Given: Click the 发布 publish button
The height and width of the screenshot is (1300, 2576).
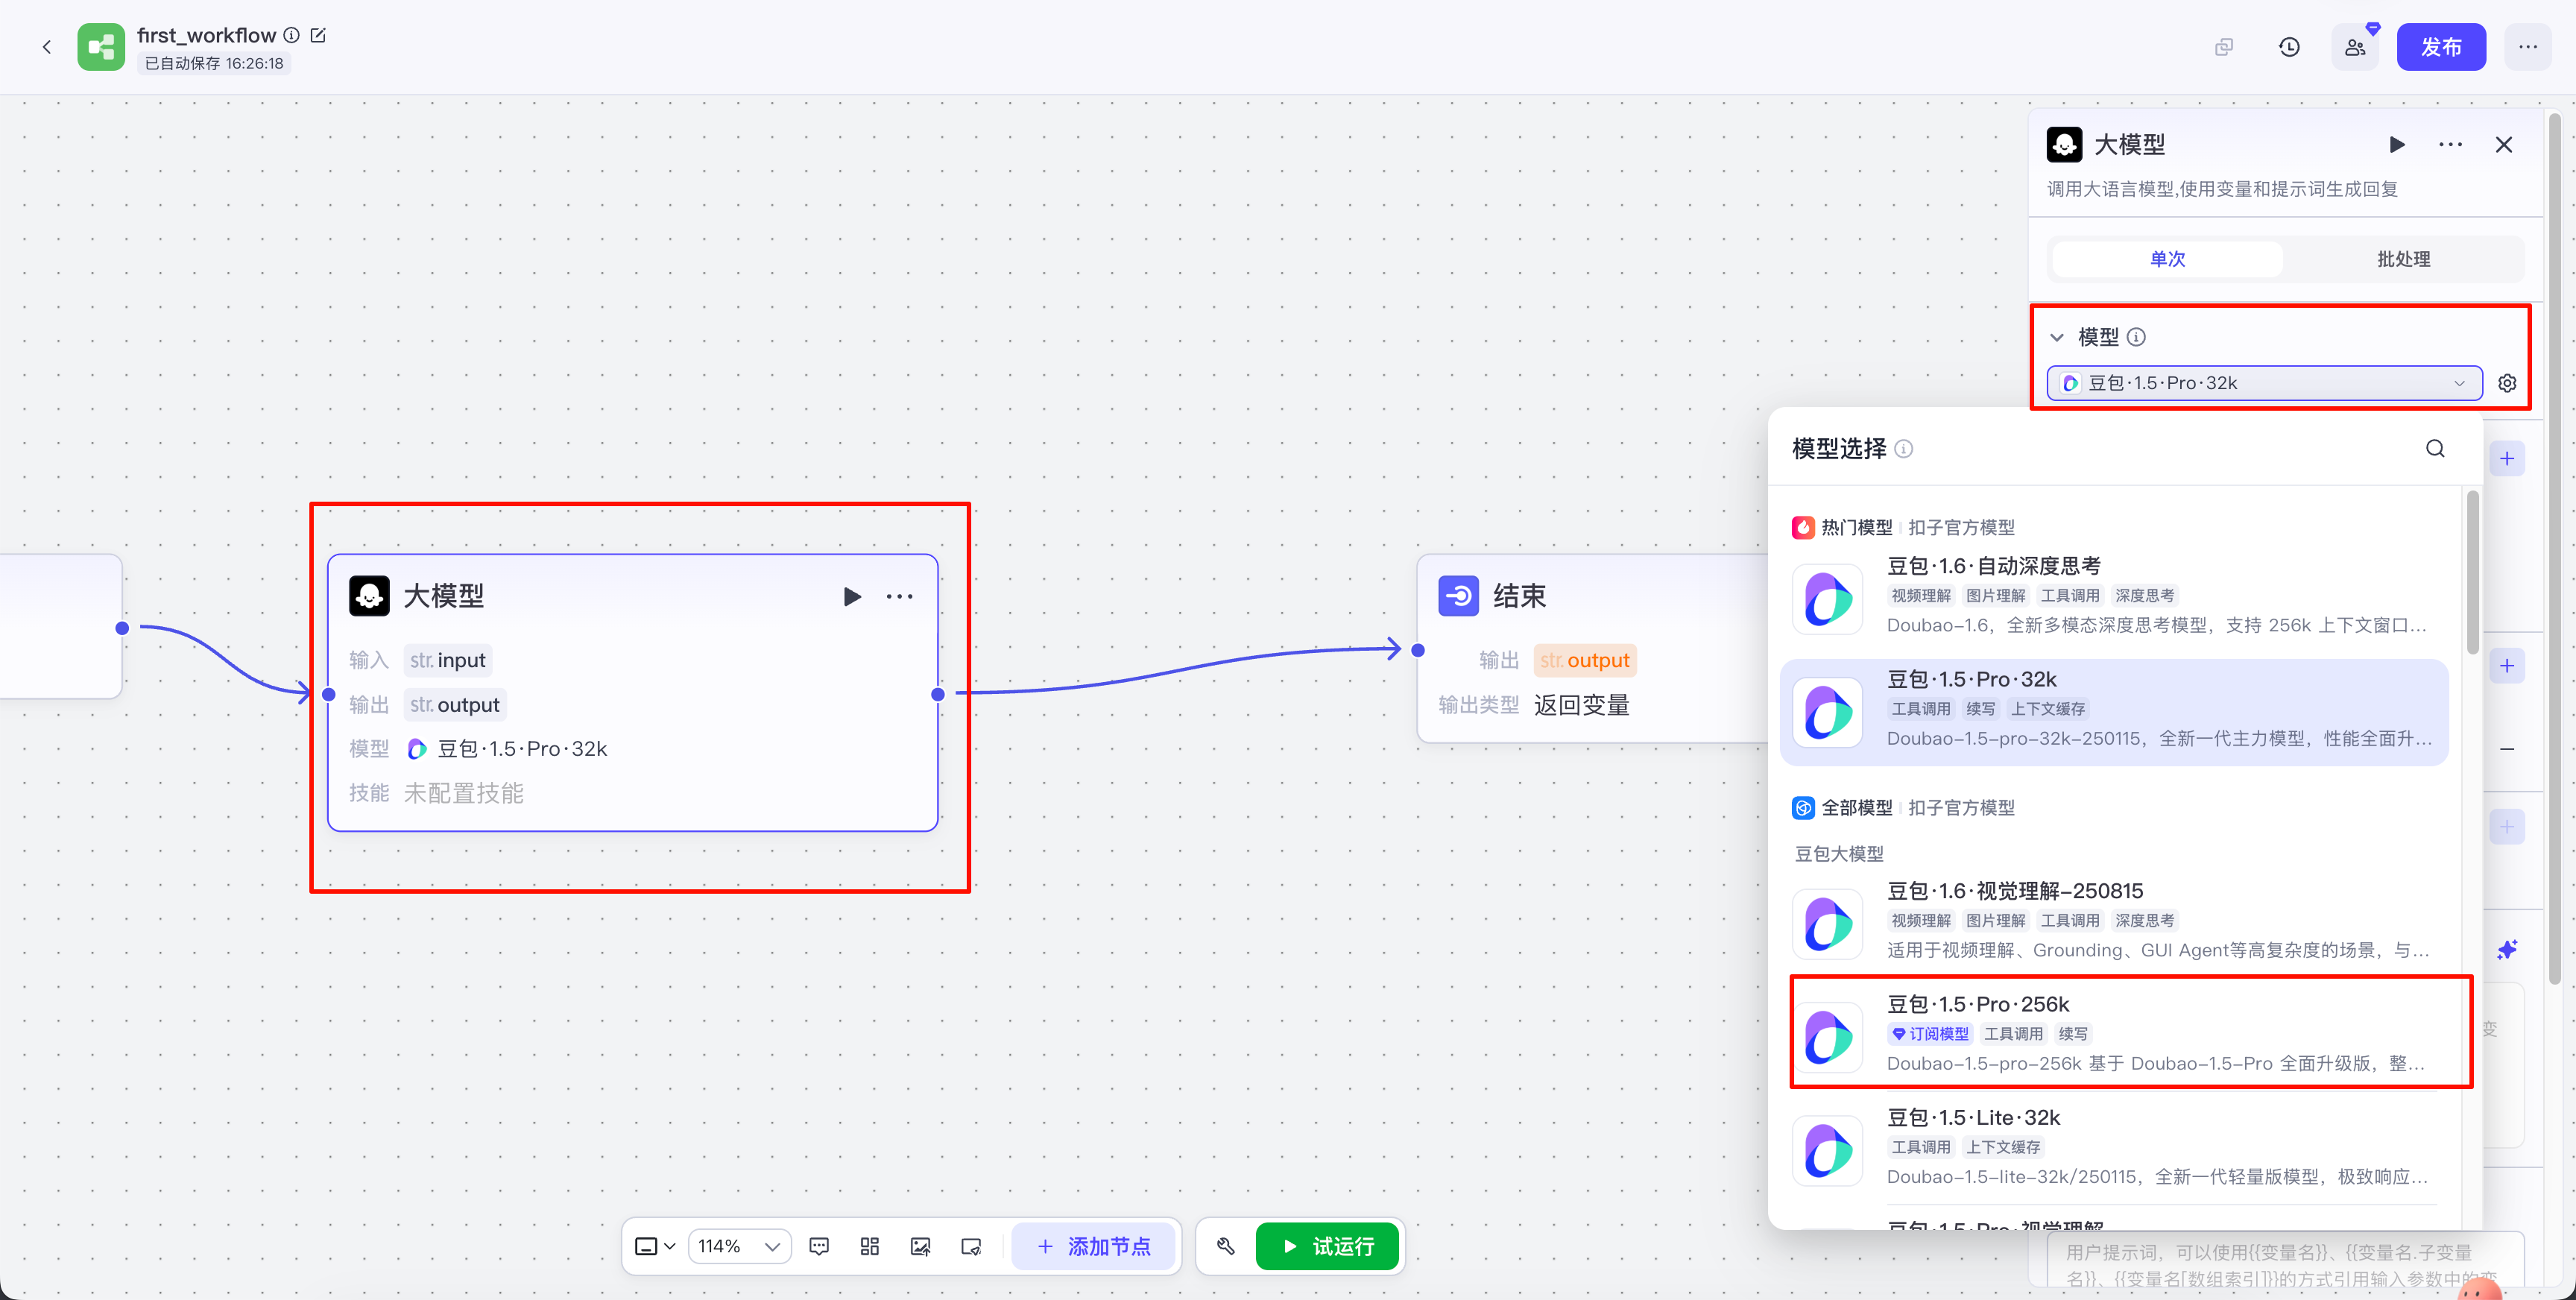Looking at the screenshot, I should click(x=2440, y=47).
